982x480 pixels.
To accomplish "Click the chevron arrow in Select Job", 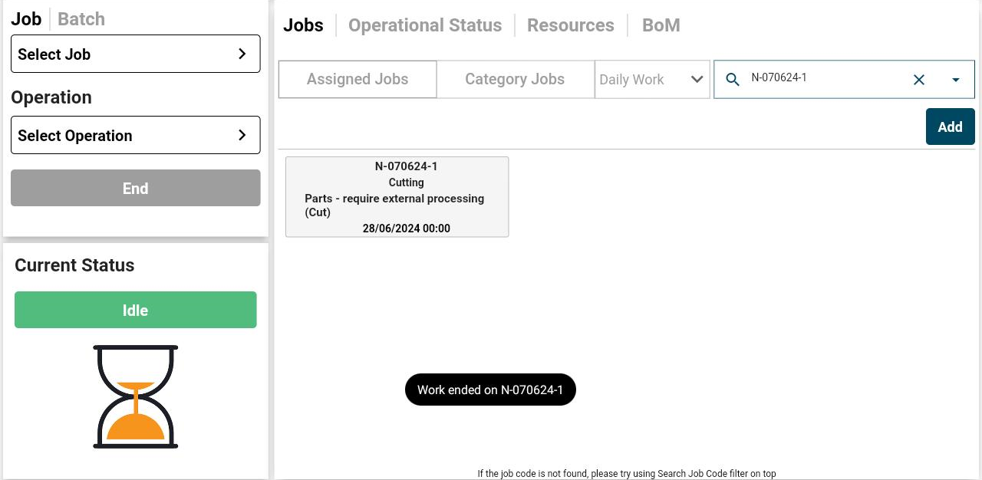I will 242,54.
